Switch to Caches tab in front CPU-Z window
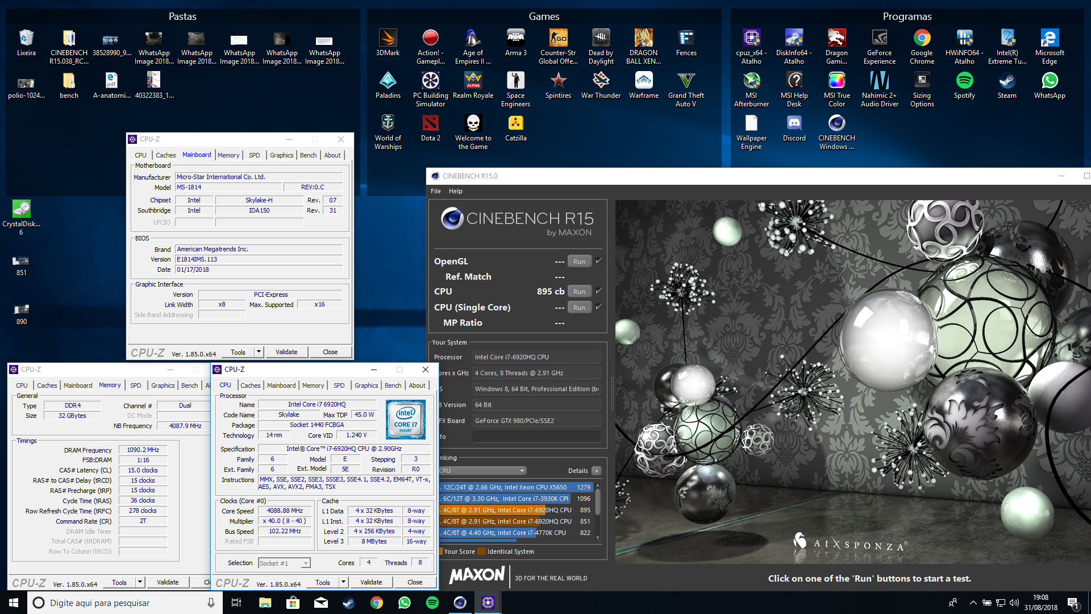Image resolution: width=1091 pixels, height=614 pixels. [250, 385]
